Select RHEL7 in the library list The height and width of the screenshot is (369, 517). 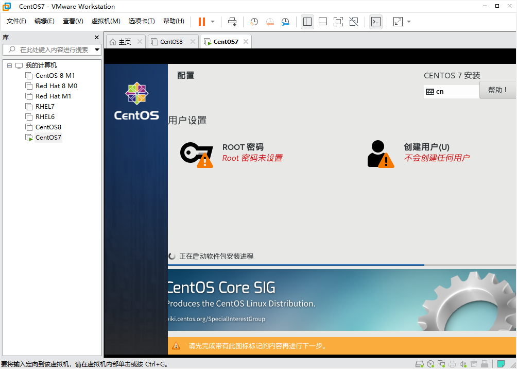point(45,107)
